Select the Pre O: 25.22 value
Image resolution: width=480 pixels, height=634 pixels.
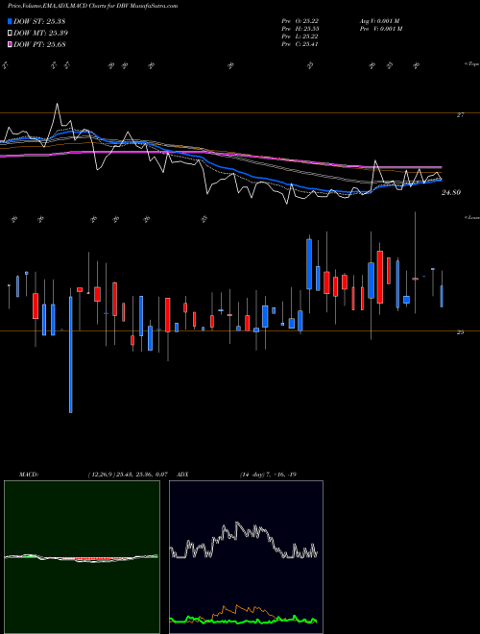pos(300,21)
